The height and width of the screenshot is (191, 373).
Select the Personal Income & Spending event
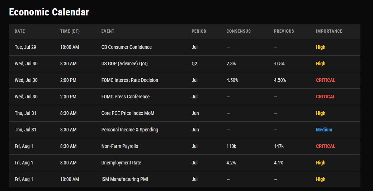click(x=129, y=130)
